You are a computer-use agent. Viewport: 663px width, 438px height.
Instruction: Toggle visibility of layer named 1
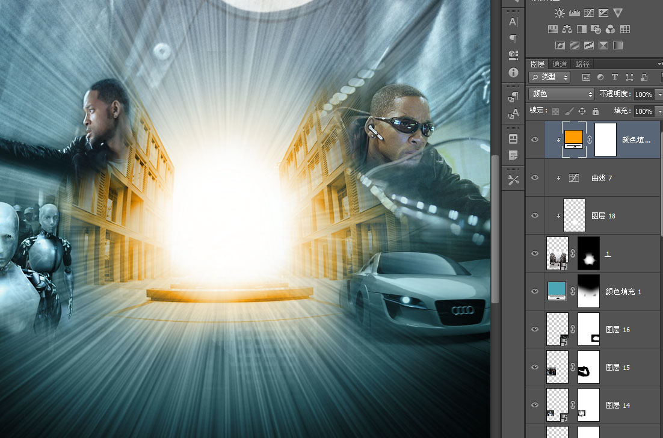coord(535,253)
